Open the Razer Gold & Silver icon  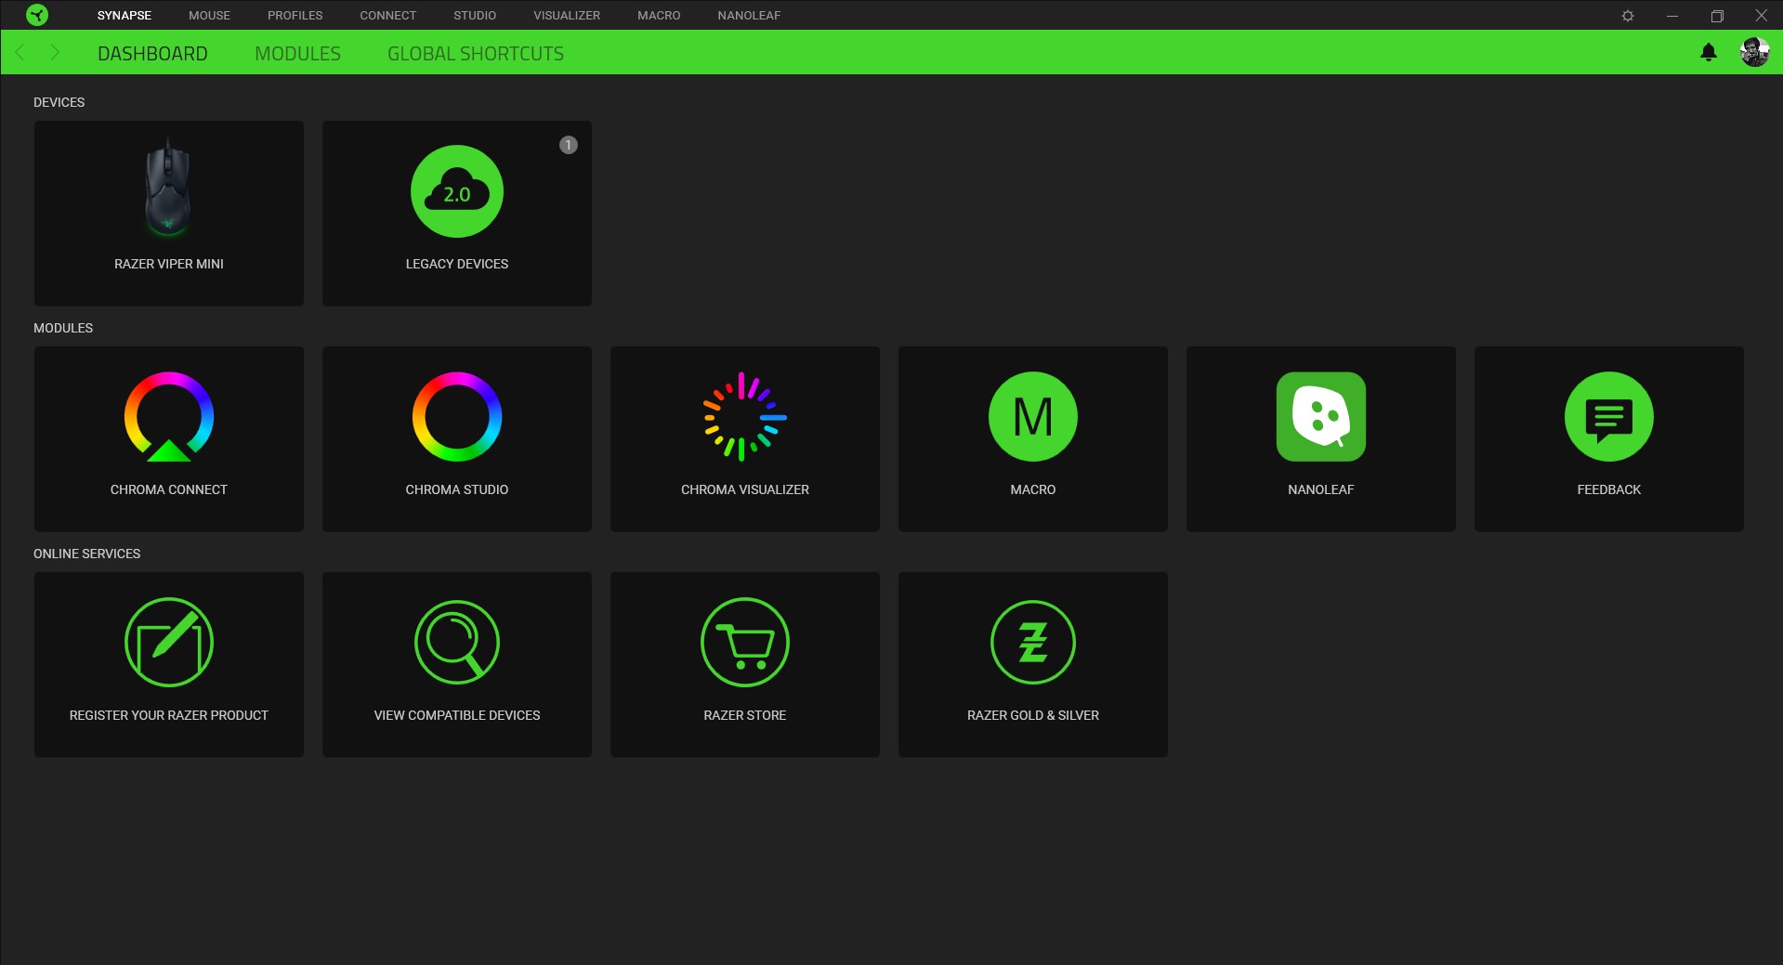pyautogui.click(x=1033, y=643)
